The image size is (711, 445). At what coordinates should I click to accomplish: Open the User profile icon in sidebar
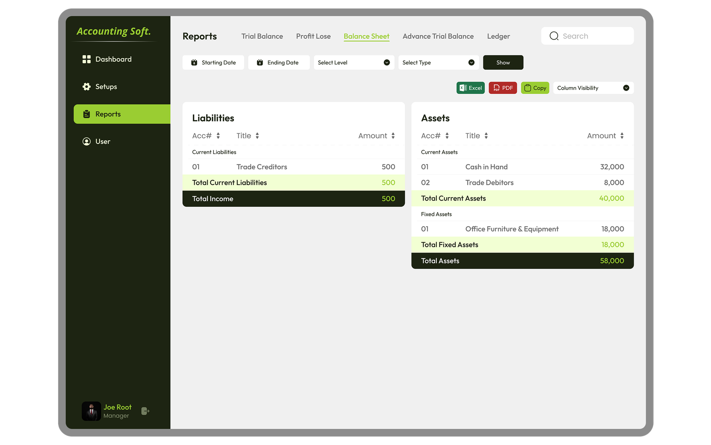(86, 141)
